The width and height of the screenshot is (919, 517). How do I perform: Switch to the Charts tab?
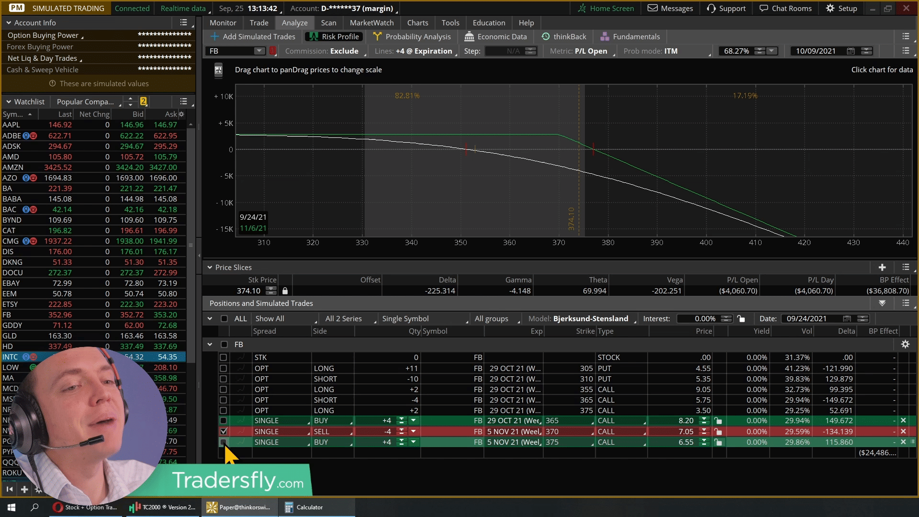(x=417, y=22)
